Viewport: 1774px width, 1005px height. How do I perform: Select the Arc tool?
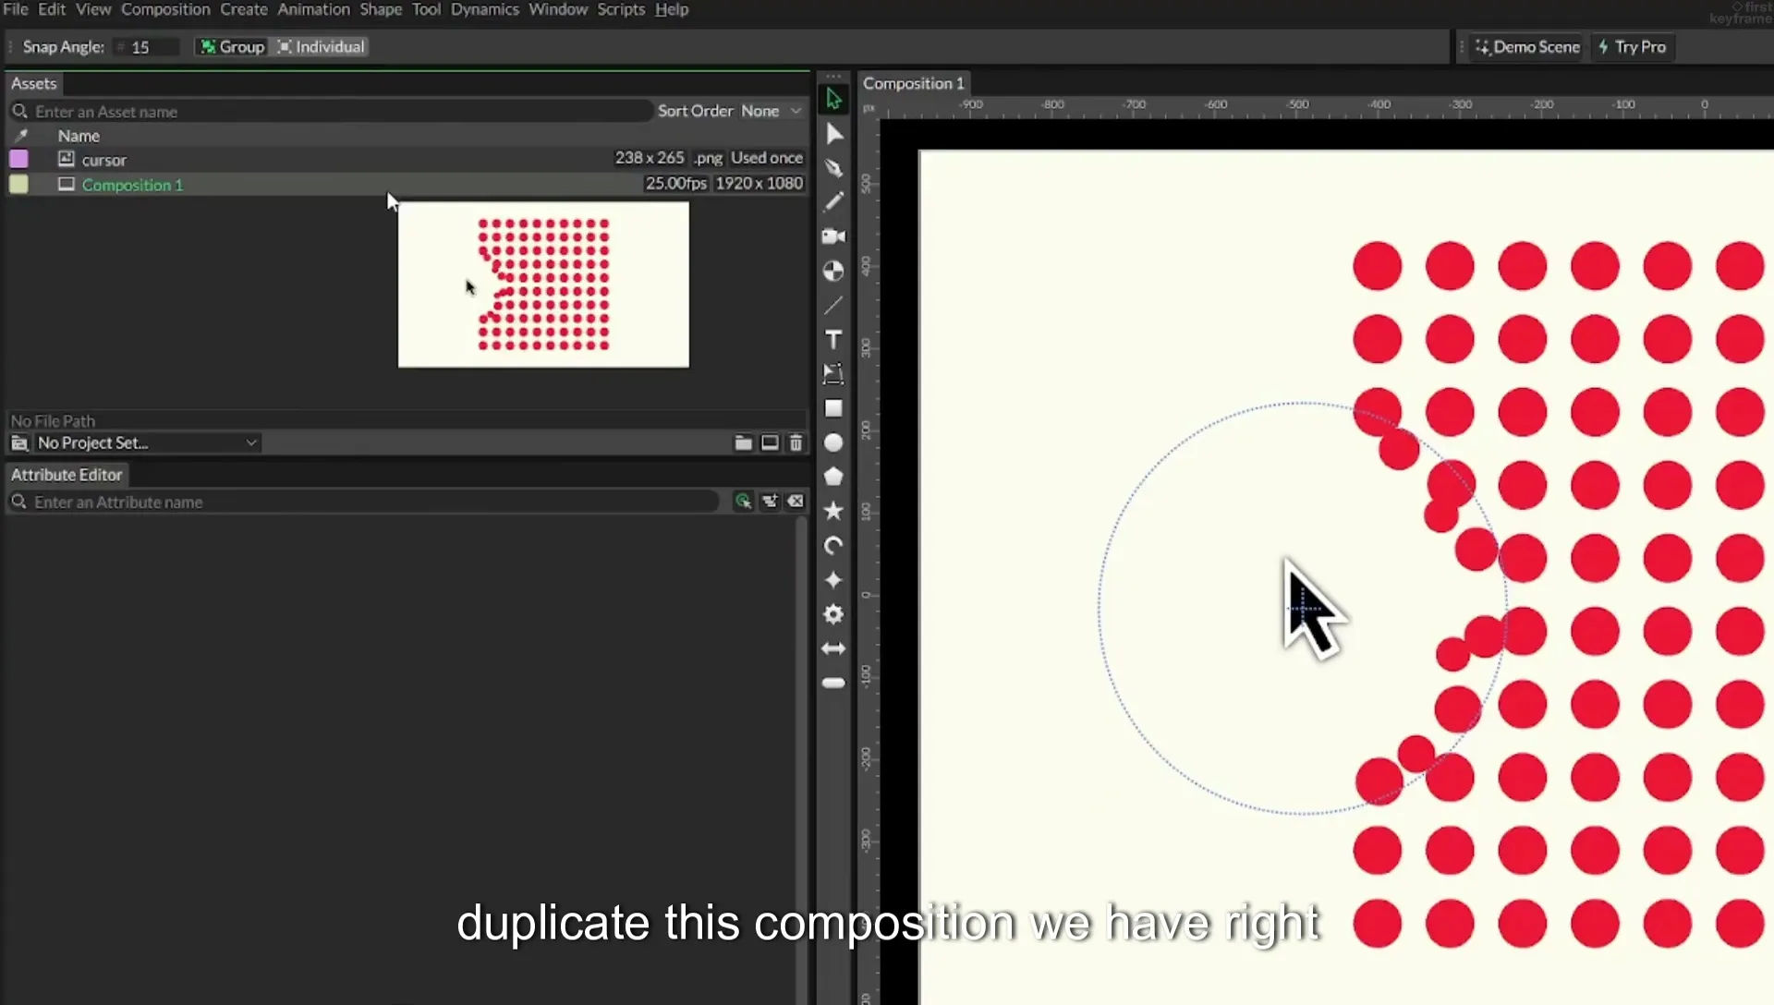[x=833, y=546]
